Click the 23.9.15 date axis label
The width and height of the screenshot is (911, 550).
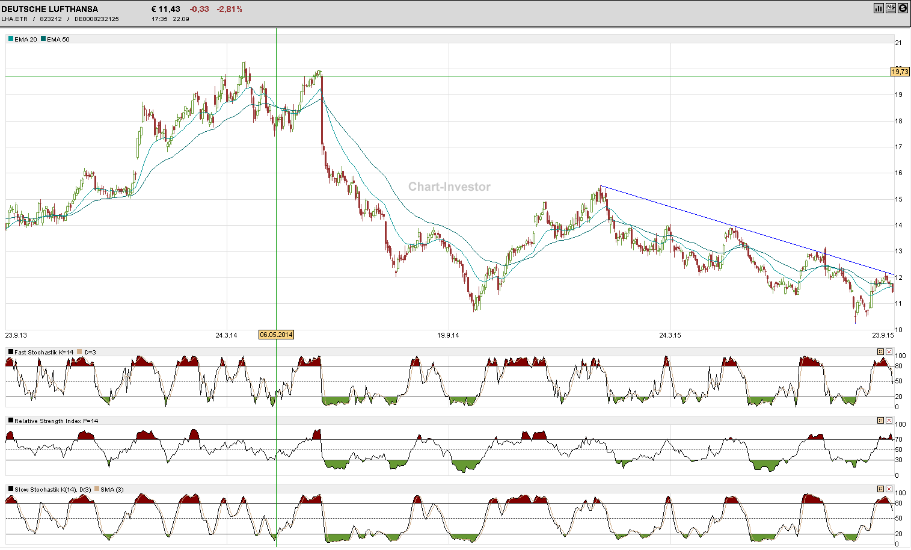point(883,335)
